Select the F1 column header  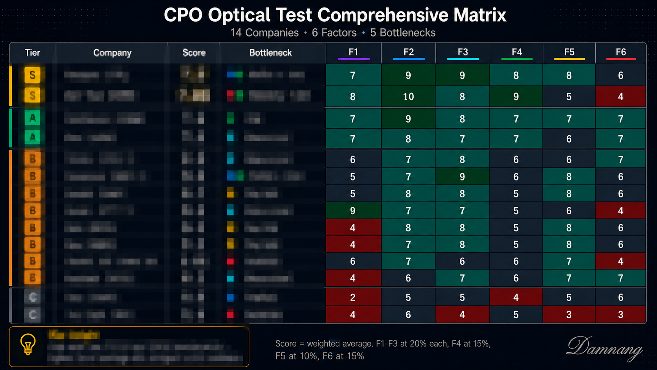[x=353, y=52]
